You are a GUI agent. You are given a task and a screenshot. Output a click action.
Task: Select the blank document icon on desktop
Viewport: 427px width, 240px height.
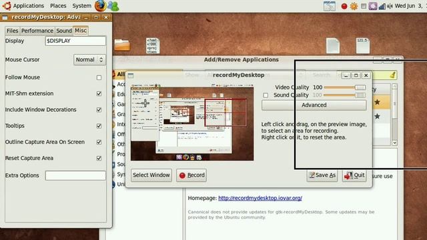pyautogui.click(x=333, y=46)
